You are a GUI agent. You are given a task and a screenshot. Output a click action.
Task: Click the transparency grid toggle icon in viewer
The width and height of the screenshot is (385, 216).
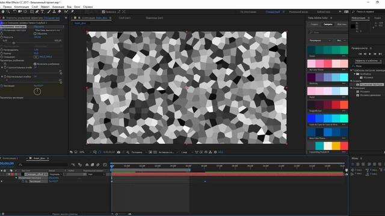pos(155,152)
